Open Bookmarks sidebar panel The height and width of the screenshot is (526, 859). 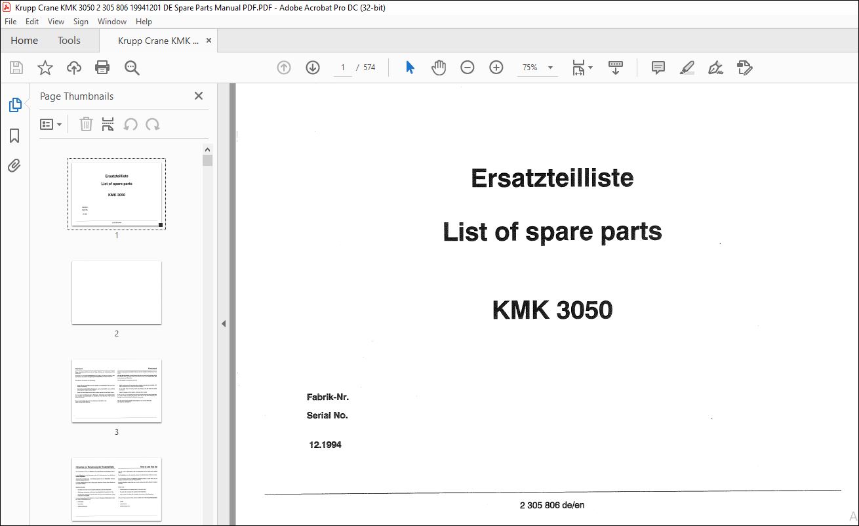(14, 136)
